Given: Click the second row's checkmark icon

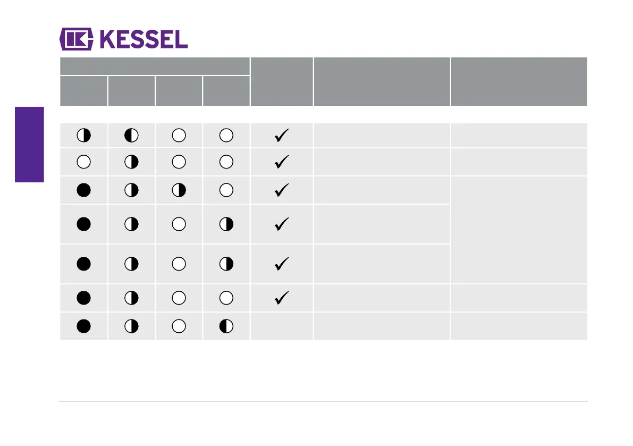Looking at the screenshot, I should [282, 162].
